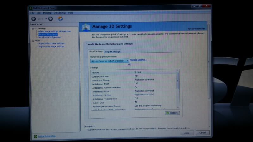
Task: Click the main panel vertical scrollbar
Action: point(209,61)
